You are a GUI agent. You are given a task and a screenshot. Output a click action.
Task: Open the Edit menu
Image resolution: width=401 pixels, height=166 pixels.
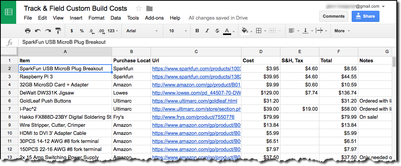42,18
